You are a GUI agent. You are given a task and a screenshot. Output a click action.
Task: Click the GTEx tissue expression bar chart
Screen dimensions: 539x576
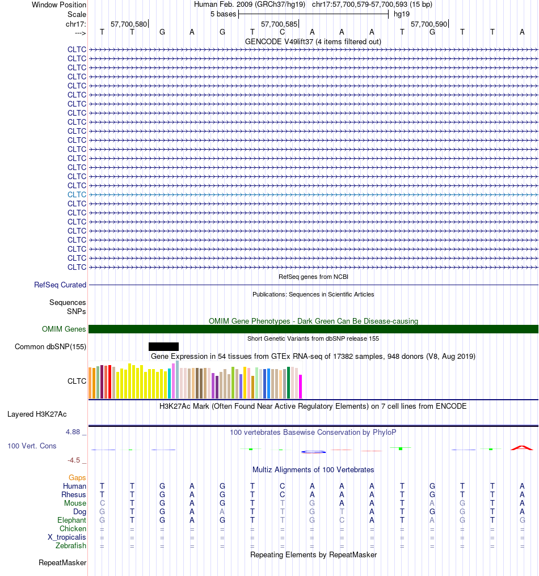click(x=195, y=380)
